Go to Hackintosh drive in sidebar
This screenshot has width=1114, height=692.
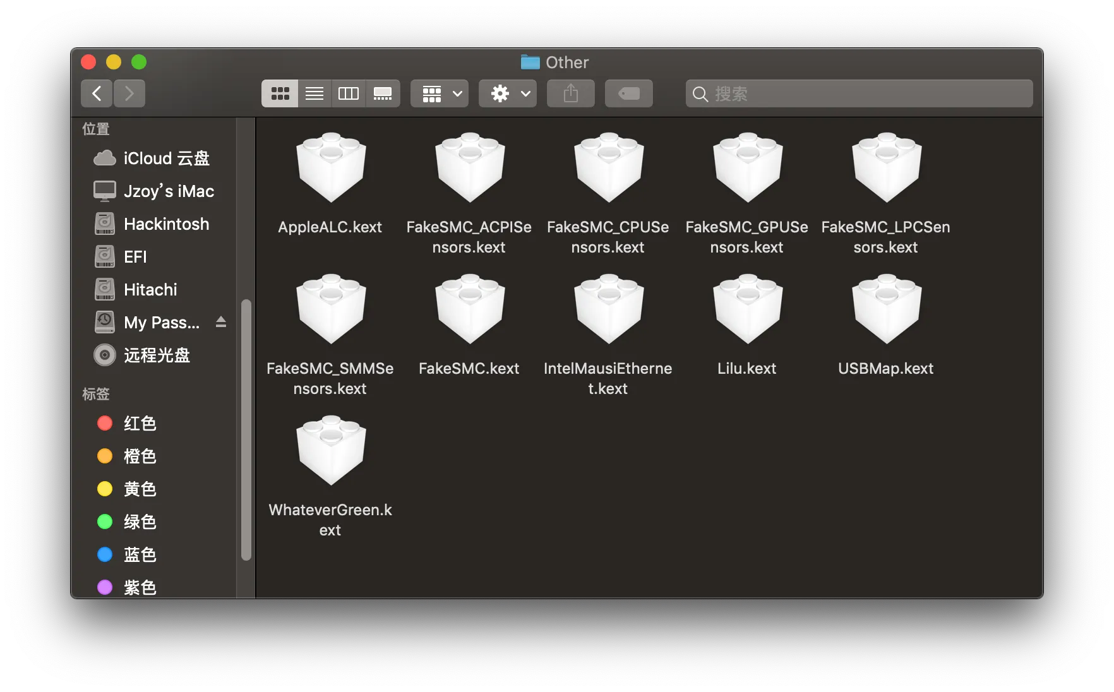pos(166,224)
